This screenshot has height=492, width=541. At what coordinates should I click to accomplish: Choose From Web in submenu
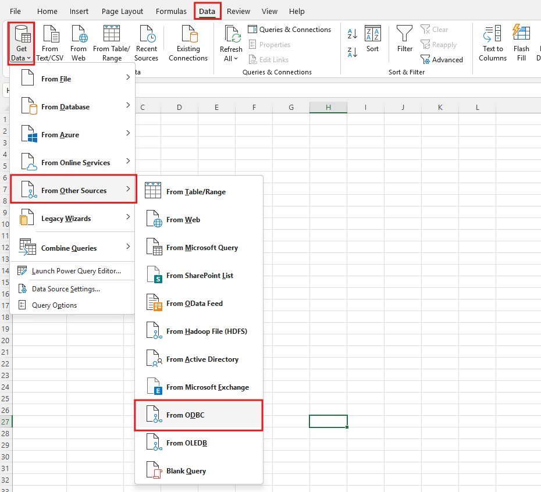click(x=199, y=219)
